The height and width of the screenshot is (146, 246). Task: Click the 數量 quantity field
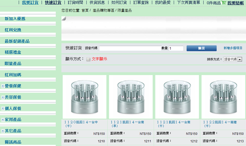pyautogui.click(x=176, y=48)
